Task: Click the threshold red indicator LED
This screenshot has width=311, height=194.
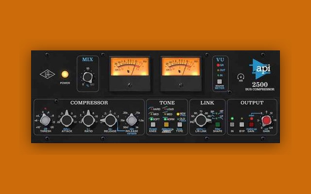Action: pos(45,109)
